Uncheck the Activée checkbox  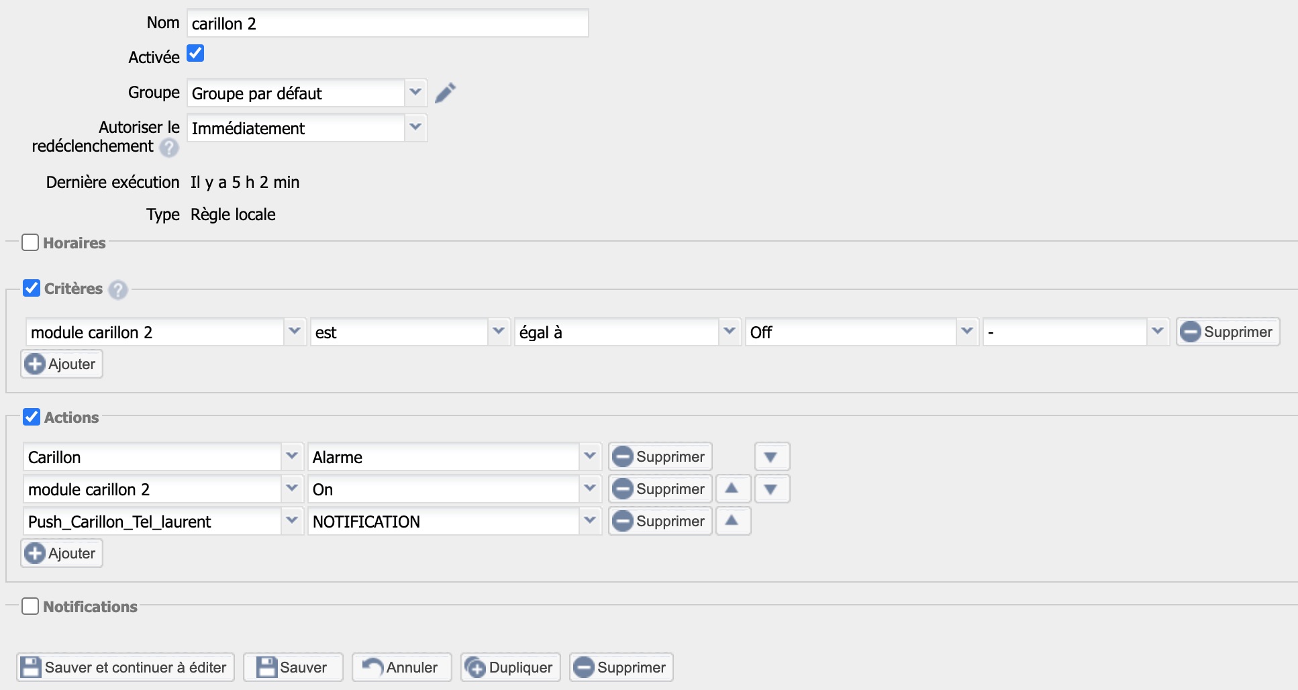pyautogui.click(x=195, y=54)
